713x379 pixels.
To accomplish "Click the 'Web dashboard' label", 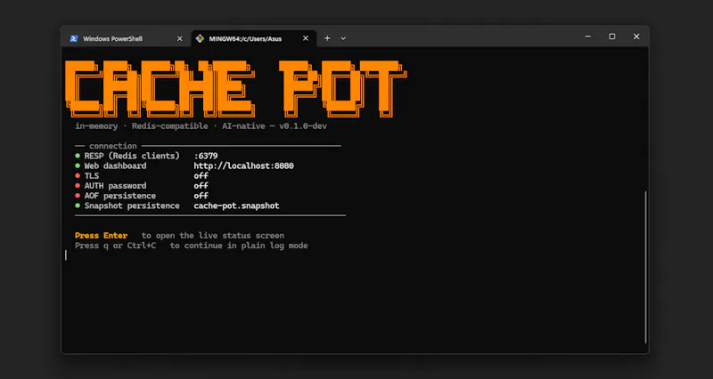I will 116,165.
